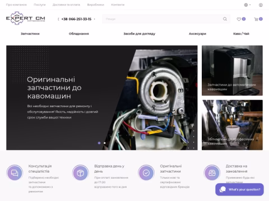269x201 pixels.
Task: Open the Засоби для догляду menu
Action: [140, 33]
